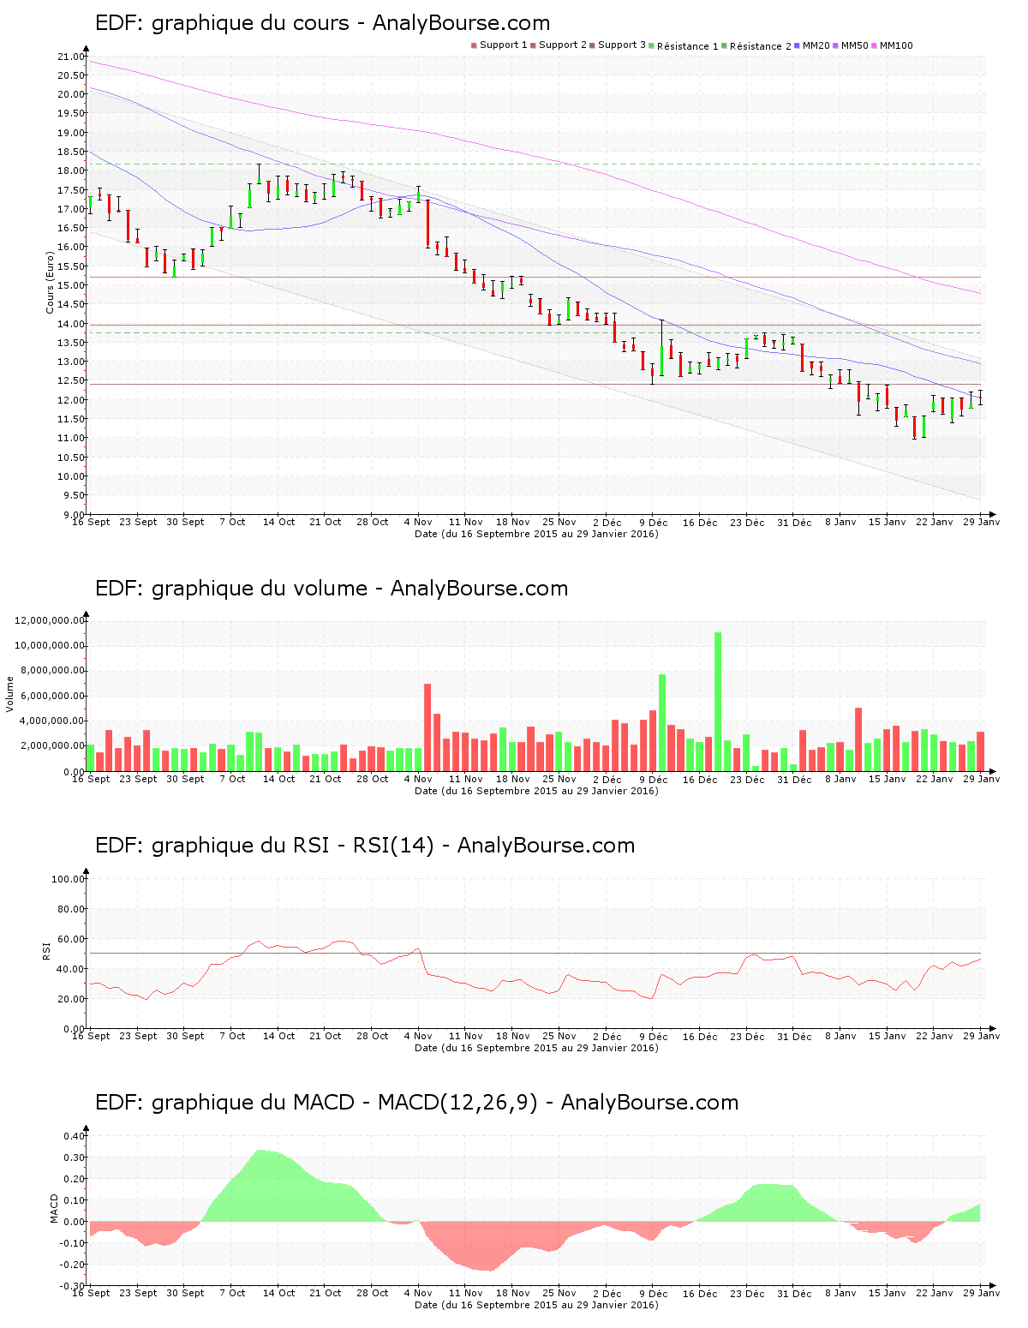Click the 'EDF: graphique du RSI - RSI(14)' title

click(365, 846)
